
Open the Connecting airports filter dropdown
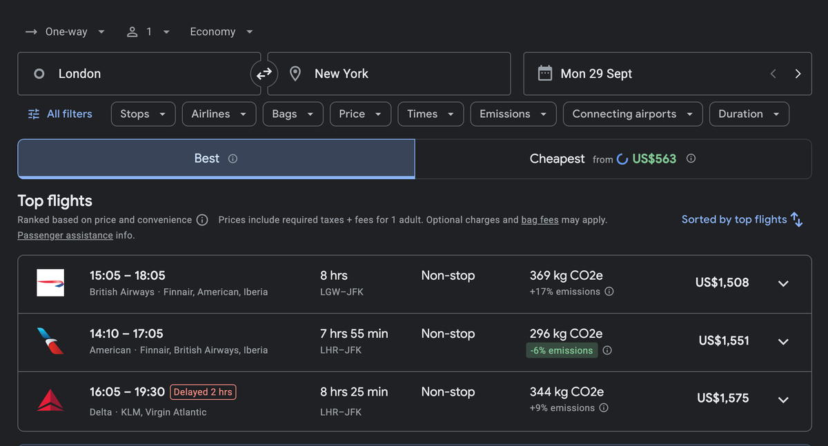point(633,114)
